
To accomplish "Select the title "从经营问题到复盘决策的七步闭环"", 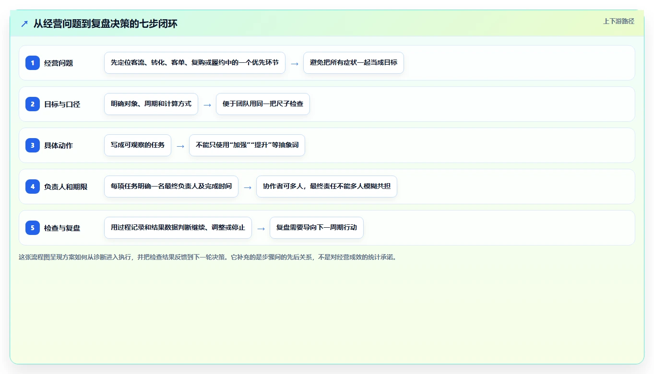I will 106,23.
